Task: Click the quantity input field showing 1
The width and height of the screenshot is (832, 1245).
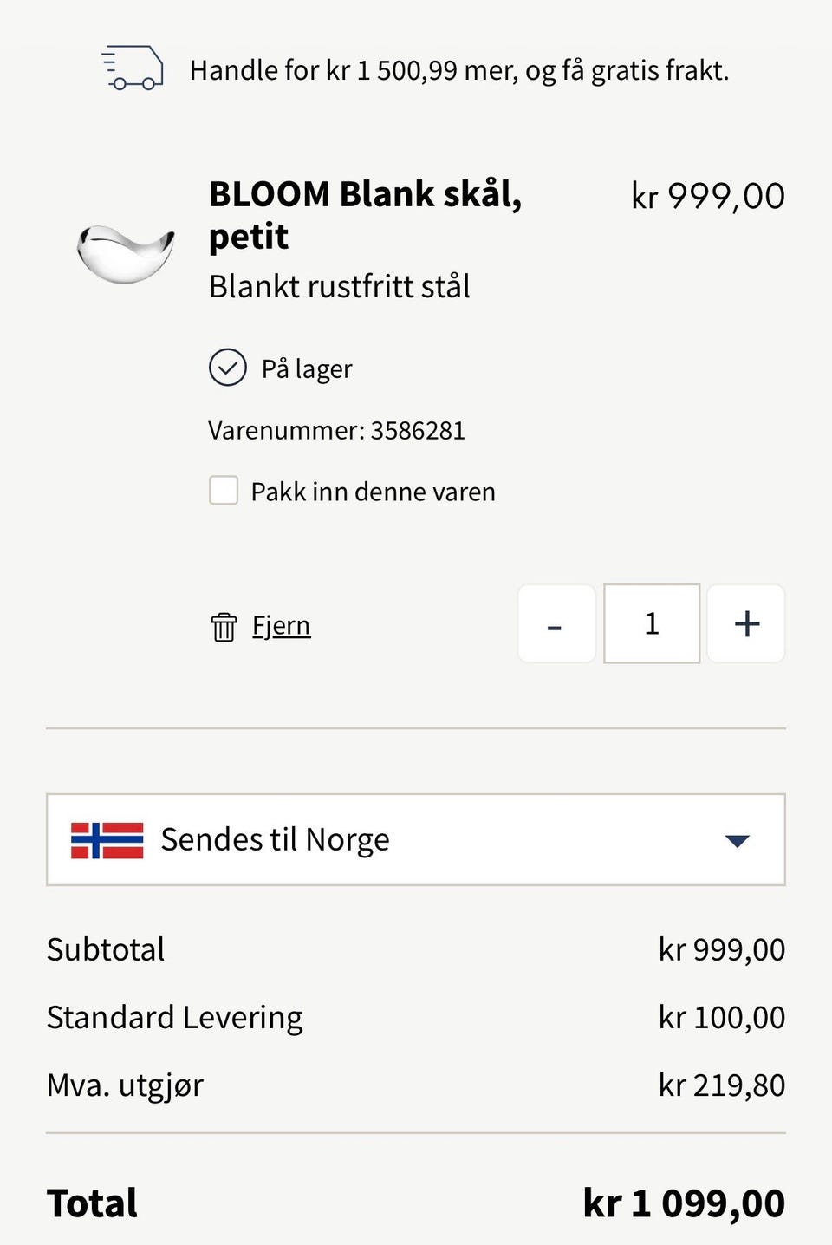Action: click(x=652, y=623)
